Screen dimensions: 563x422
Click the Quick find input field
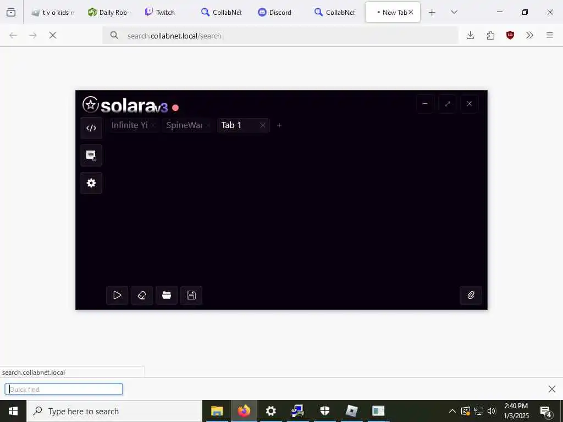coord(64,390)
